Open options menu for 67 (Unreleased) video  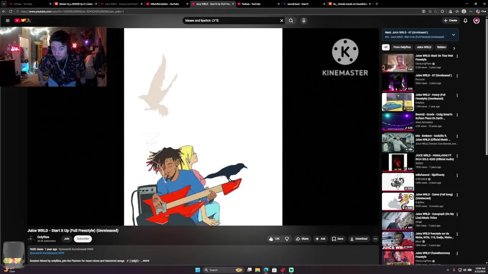(x=457, y=76)
